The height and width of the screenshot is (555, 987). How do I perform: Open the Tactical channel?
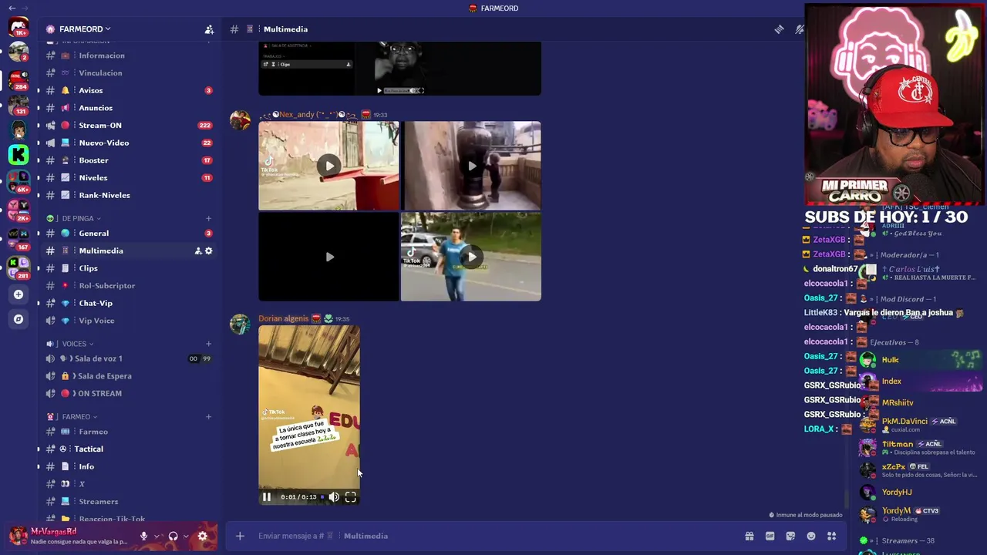[x=129, y=449]
